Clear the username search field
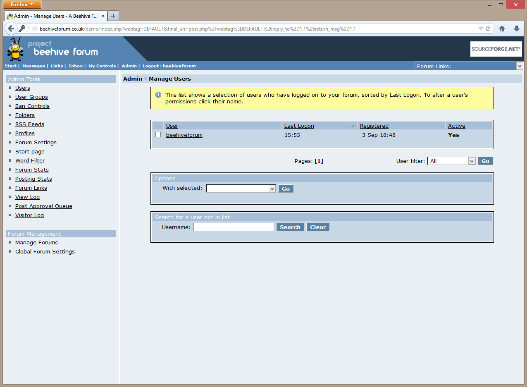The width and height of the screenshot is (527, 387). (x=317, y=227)
